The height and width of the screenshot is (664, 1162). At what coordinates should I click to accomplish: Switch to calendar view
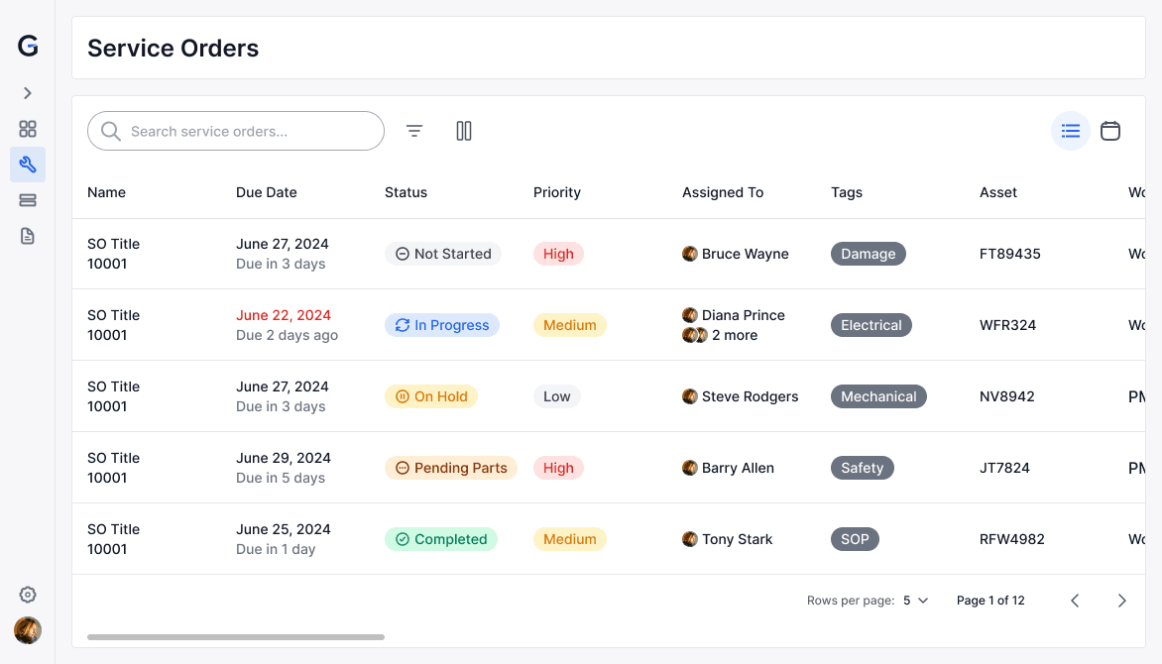(1110, 131)
